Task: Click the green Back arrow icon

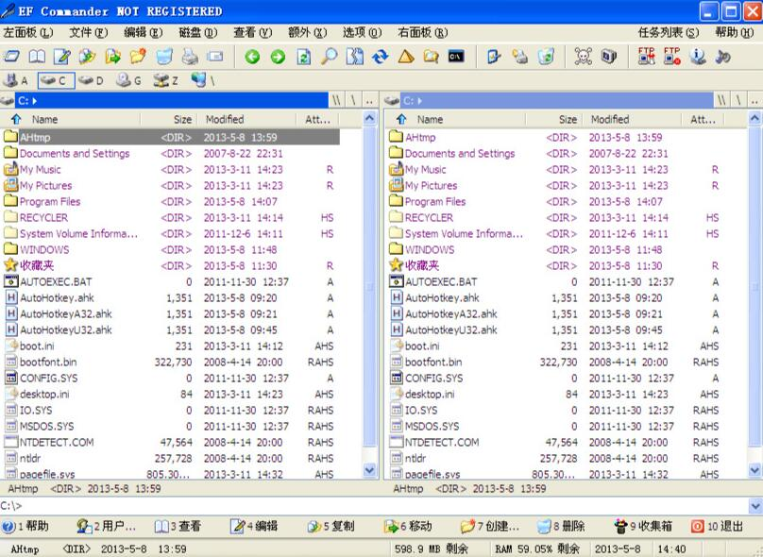Action: [252, 58]
